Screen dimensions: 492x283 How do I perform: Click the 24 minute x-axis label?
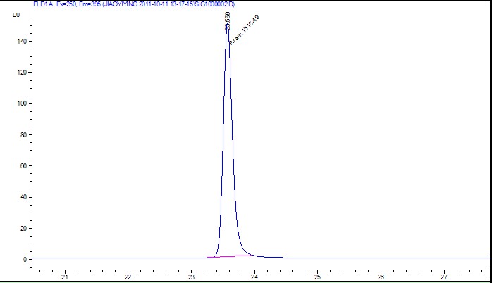[254, 277]
